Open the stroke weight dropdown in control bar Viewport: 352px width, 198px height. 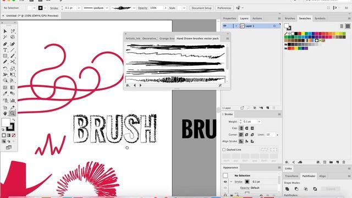coord(79,8)
